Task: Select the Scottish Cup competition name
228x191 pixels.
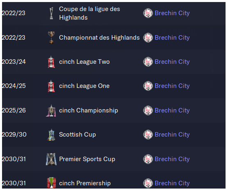Action: (x=78, y=135)
